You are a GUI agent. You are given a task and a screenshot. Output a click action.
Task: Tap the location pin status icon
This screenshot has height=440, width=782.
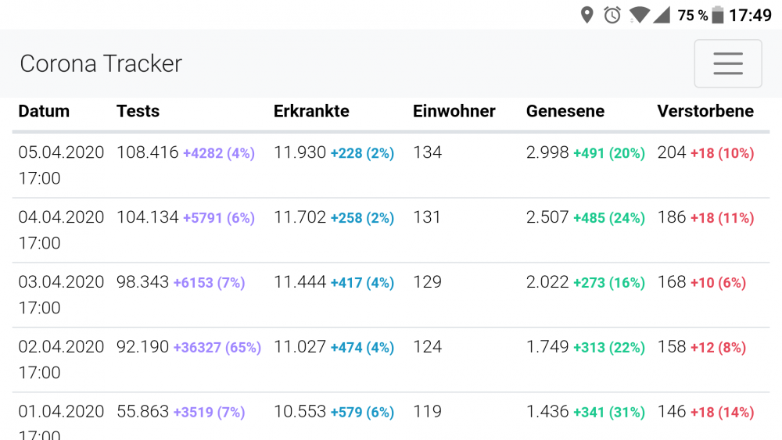[x=587, y=15]
